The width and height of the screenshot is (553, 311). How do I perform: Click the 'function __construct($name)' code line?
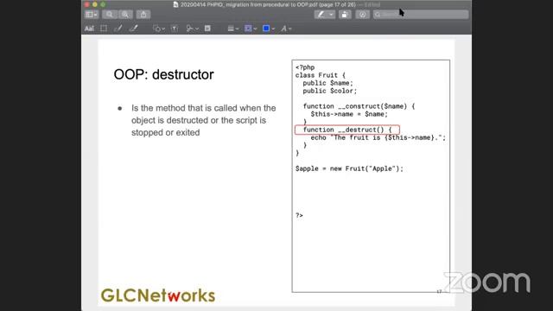point(359,106)
